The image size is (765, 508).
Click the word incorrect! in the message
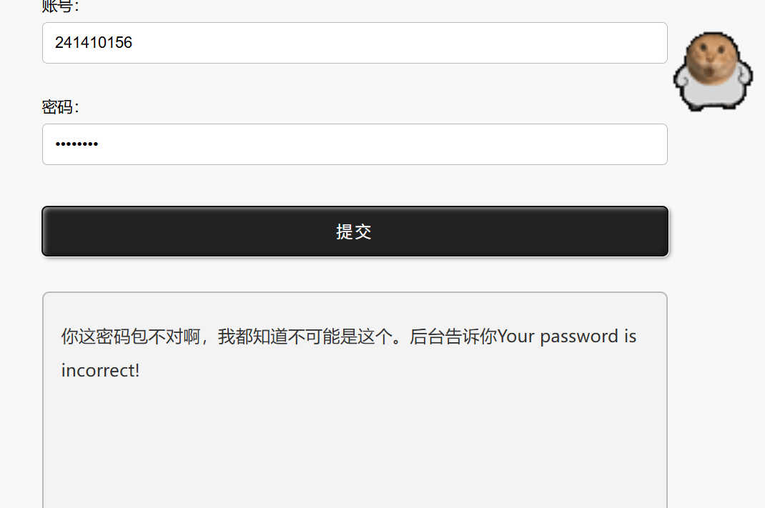101,371
